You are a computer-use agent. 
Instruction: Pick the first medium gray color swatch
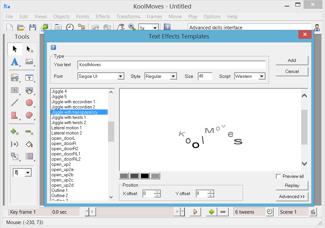point(124,176)
